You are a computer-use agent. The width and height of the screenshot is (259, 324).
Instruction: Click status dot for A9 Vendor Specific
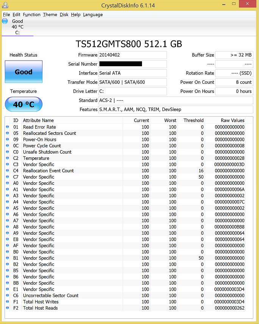(x=8, y=233)
